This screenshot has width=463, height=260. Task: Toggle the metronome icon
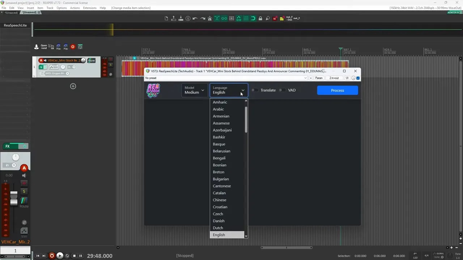click(210, 18)
